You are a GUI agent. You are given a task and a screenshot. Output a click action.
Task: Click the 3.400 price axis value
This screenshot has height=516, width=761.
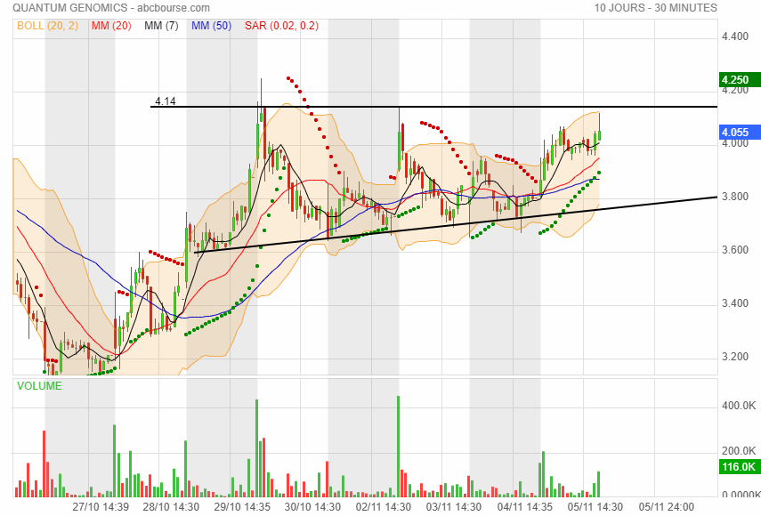click(735, 303)
